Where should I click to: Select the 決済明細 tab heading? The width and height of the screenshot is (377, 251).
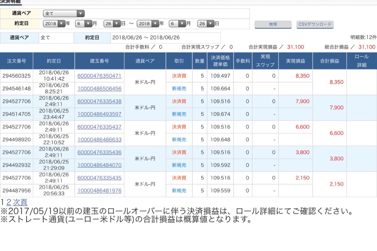pyautogui.click(x=11, y=2)
